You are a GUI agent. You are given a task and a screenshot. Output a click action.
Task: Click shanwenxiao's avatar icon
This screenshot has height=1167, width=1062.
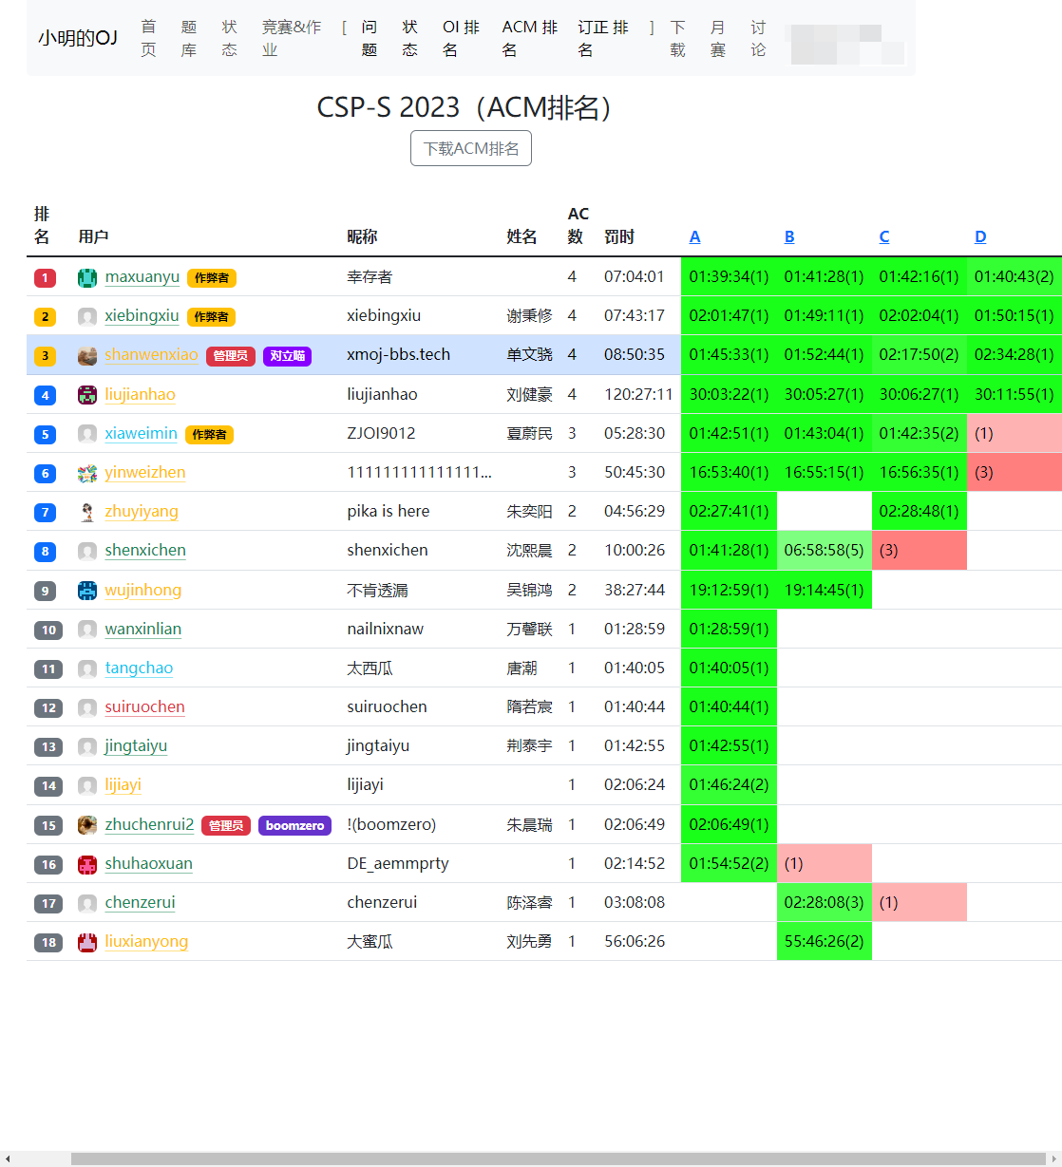point(87,356)
